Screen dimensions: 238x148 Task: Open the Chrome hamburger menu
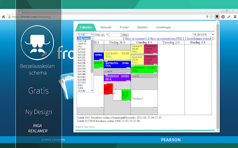tap(235, 17)
